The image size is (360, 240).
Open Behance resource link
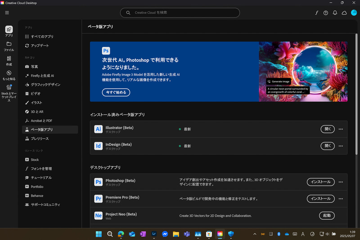click(50, 196)
